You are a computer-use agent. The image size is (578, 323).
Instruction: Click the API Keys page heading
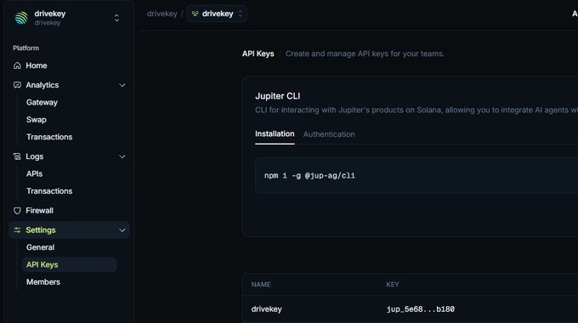(258, 54)
